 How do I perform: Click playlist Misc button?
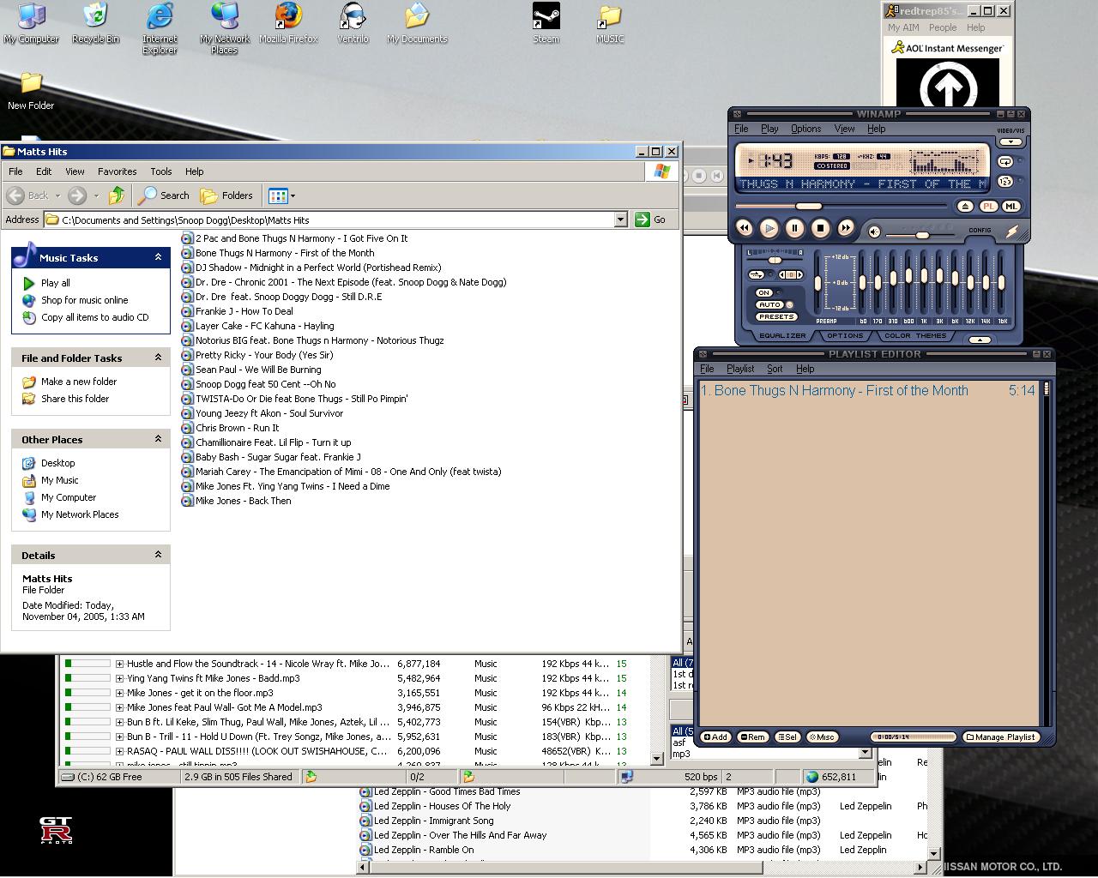[x=822, y=737]
